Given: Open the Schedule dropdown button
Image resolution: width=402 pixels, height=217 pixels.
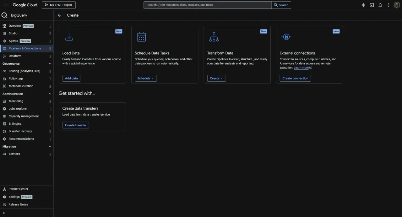Looking at the screenshot, I should click(x=146, y=78).
